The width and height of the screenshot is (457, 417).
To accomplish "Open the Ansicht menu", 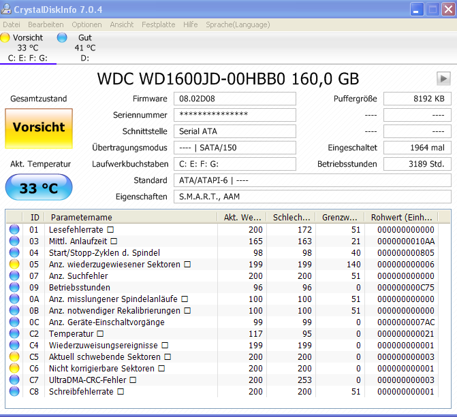I will tap(122, 24).
